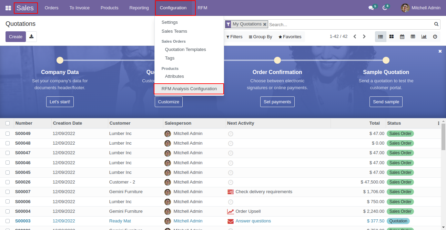The width and height of the screenshot is (446, 230).
Task: Click the download export icon next to Create
Action: click(x=31, y=36)
